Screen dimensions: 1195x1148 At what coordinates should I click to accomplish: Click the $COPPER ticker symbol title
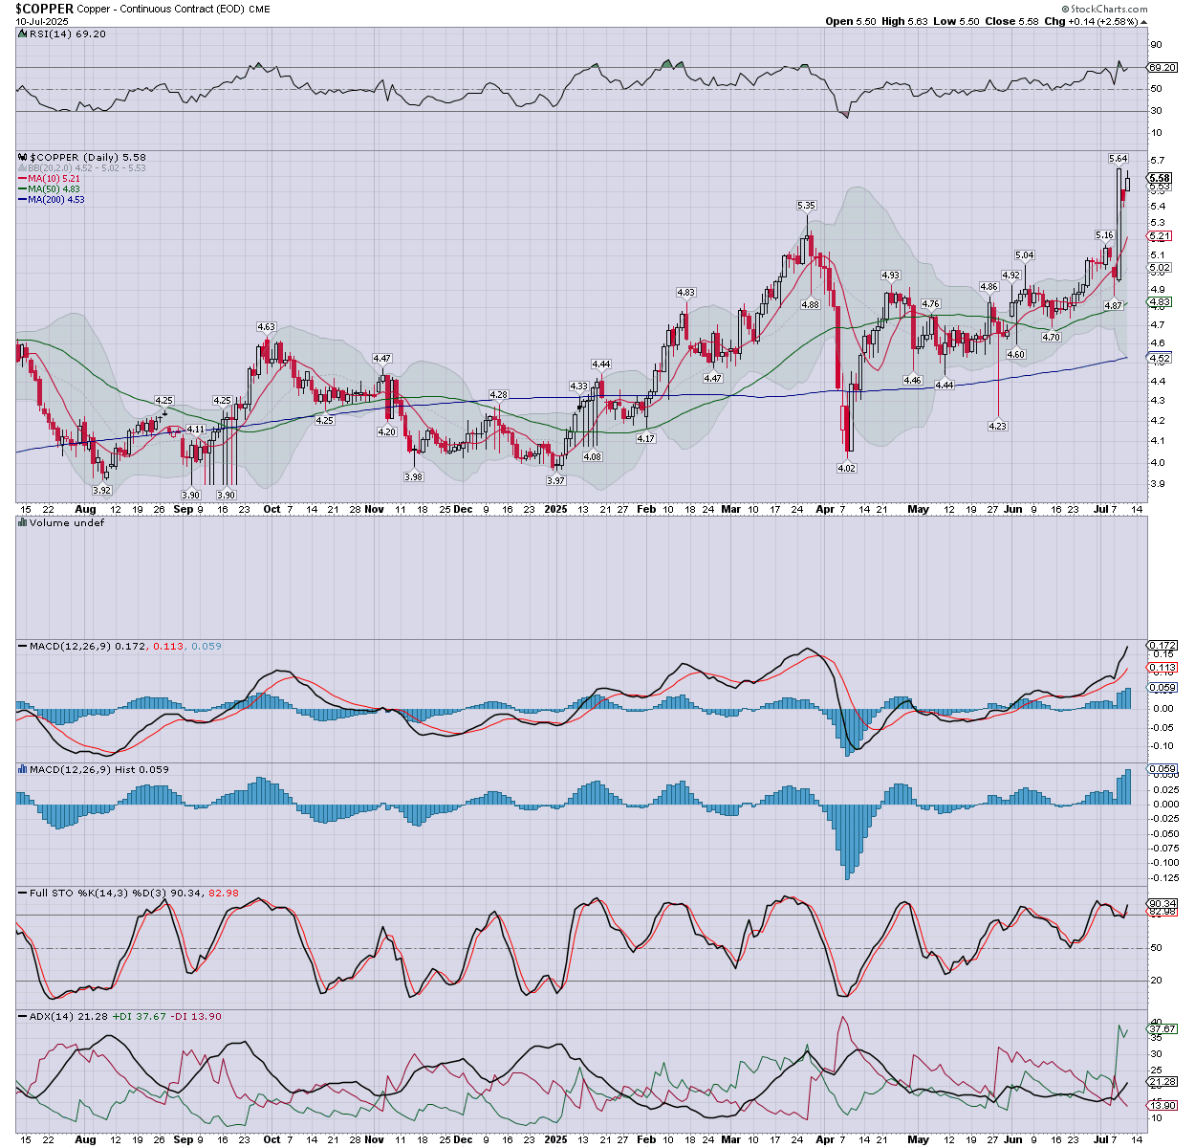coord(44,9)
